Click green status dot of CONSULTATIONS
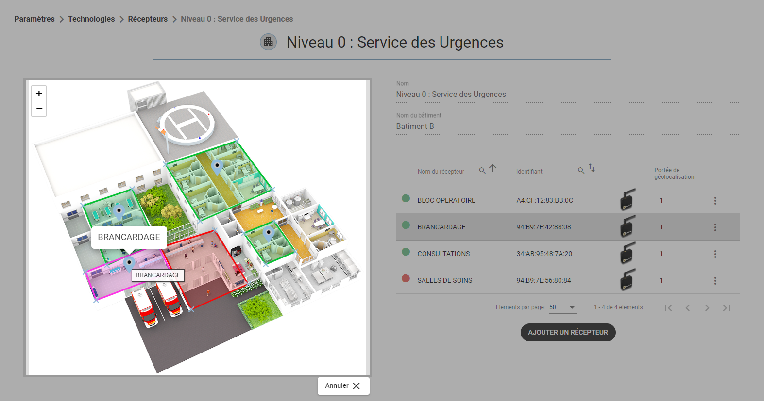Screen dimensions: 764x401 point(406,252)
